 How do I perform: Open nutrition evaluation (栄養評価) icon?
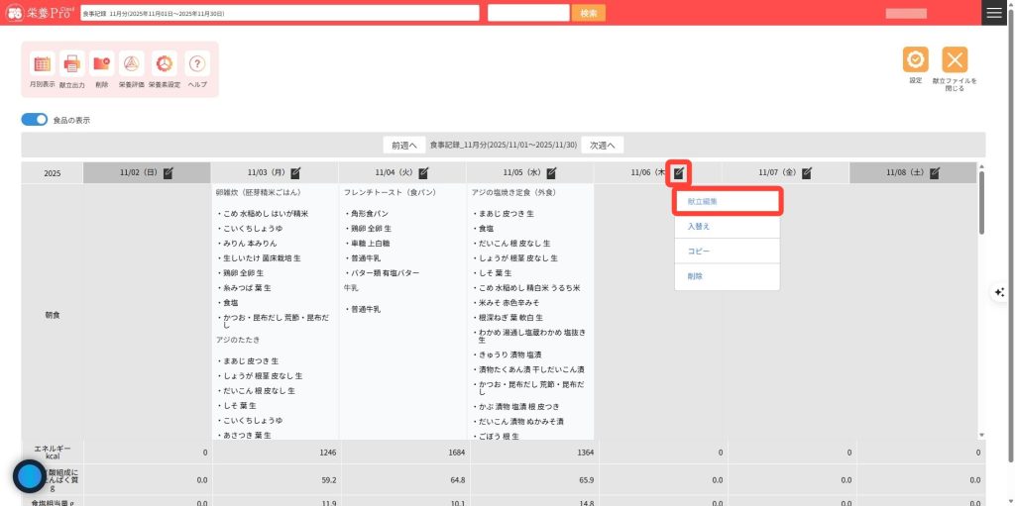[132, 64]
